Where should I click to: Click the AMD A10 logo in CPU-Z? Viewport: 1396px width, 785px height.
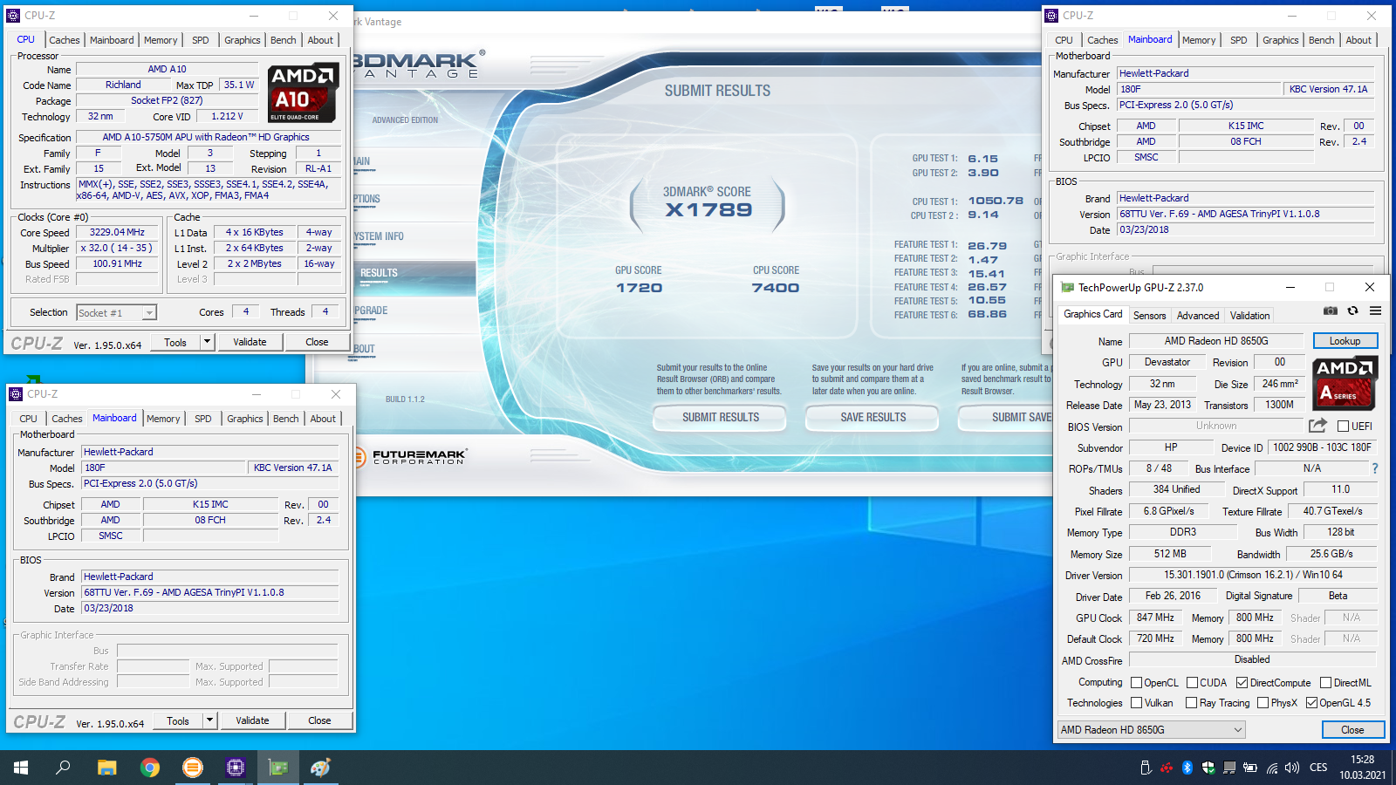click(302, 92)
